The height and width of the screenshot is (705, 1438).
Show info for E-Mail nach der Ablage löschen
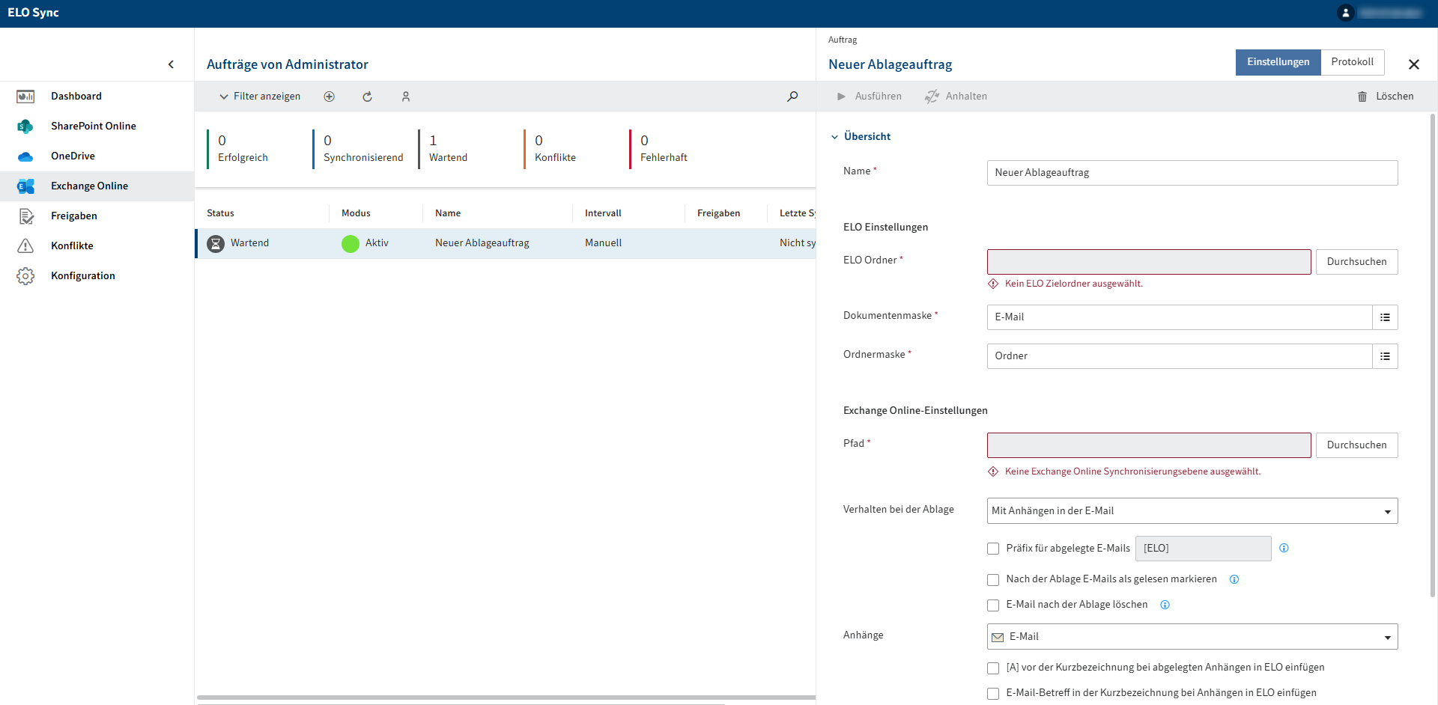point(1165,605)
